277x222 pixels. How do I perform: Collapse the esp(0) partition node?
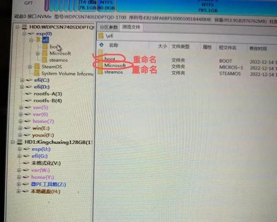click(x=24, y=33)
